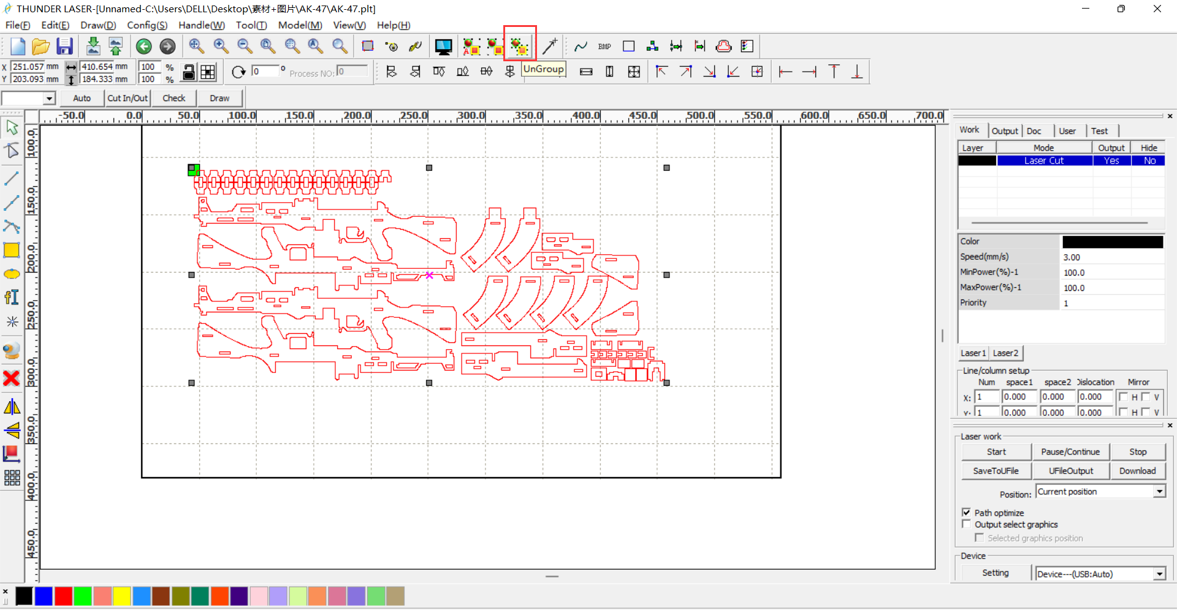Open the Config menu
Image resolution: width=1177 pixels, height=610 pixels.
click(147, 25)
